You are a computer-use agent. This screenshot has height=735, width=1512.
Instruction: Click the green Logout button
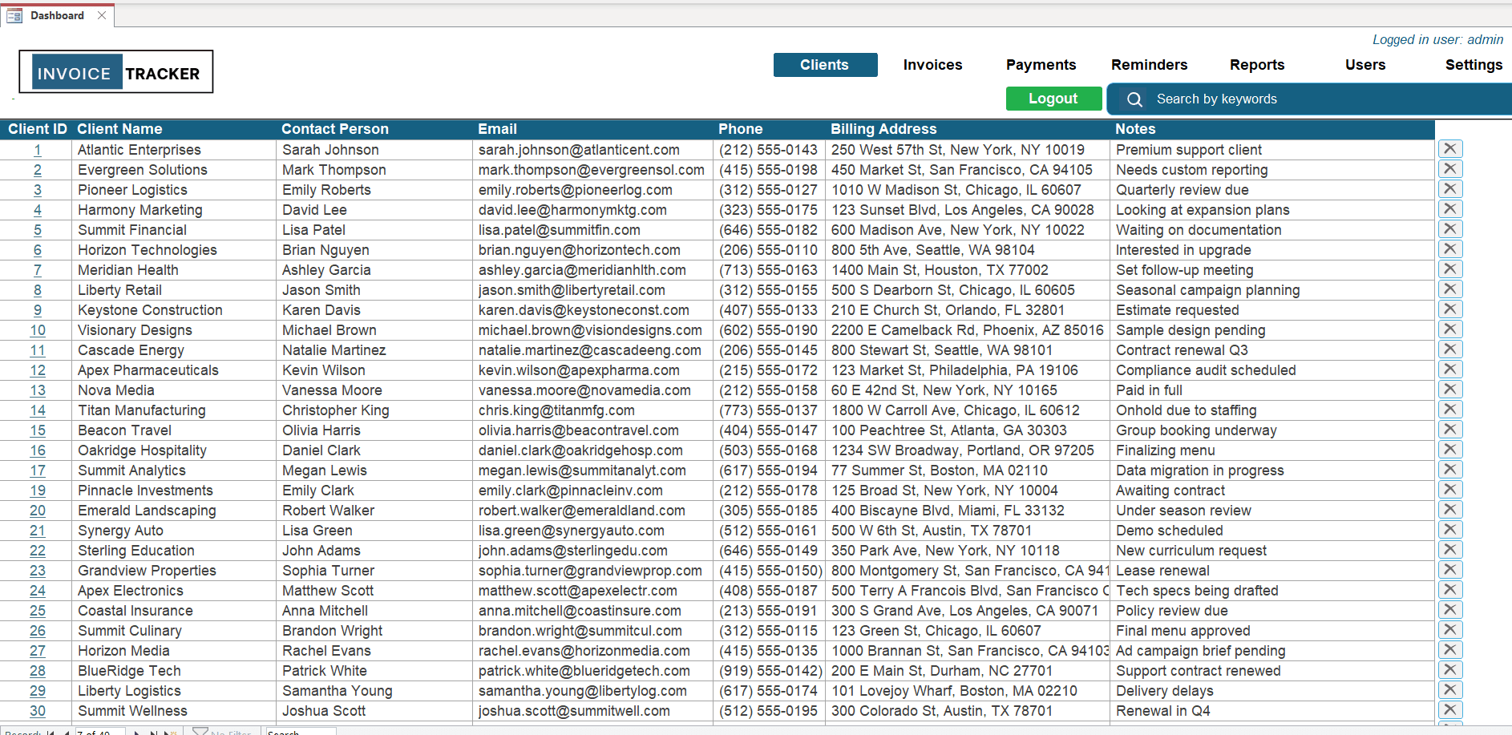(1053, 99)
